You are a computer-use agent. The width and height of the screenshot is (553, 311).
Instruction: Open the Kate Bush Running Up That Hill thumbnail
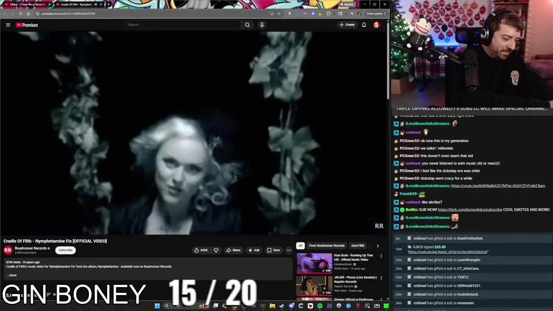(x=314, y=263)
